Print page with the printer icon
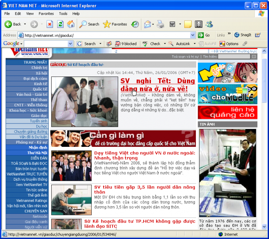Viewport: 269px width, 239px height. click(160, 24)
